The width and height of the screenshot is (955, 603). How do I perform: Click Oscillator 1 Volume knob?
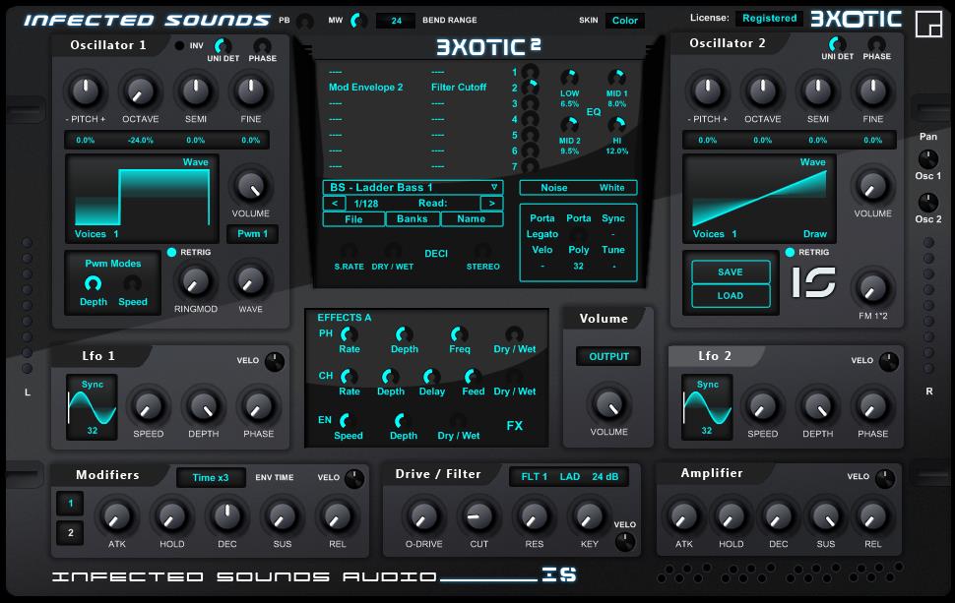250,186
